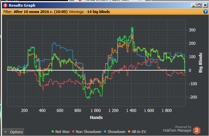
Task: Click the y-axis label '-100'
Action: 193,84
